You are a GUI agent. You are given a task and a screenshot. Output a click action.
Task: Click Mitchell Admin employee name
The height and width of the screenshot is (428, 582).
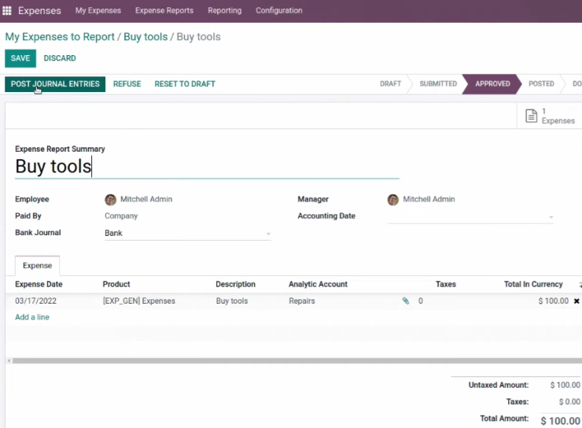[146, 199]
